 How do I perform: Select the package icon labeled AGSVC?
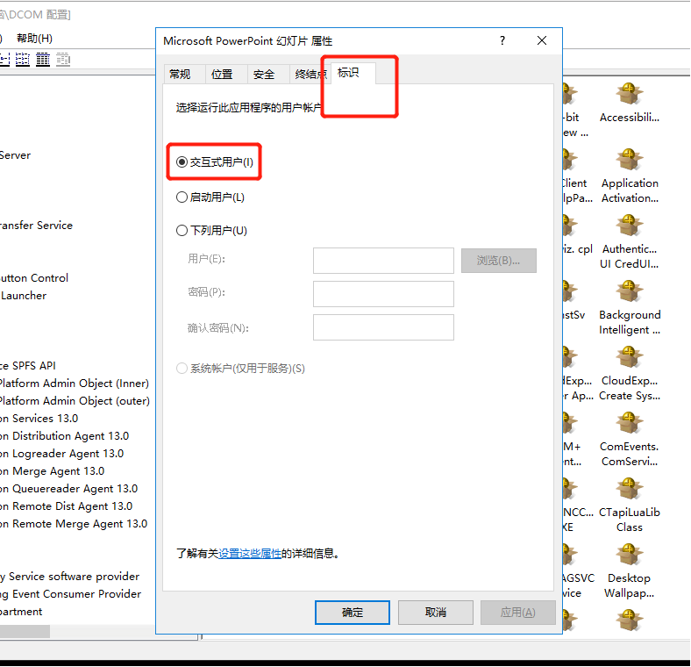pos(569,554)
